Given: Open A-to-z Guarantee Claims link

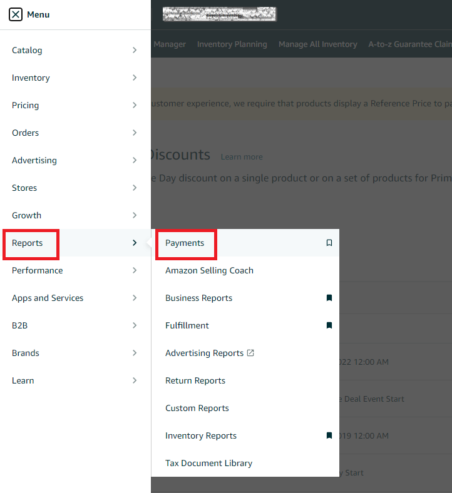Looking at the screenshot, I should coord(410,44).
